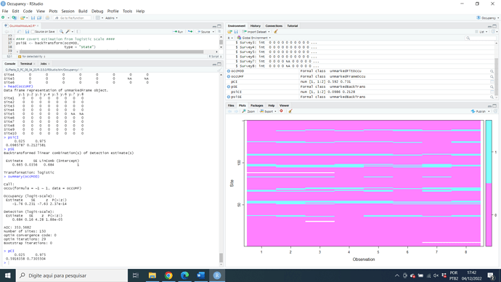Viewport: 501px width, 282px height.
Task: Open find and replace magnifier in editor
Action: pos(61,32)
